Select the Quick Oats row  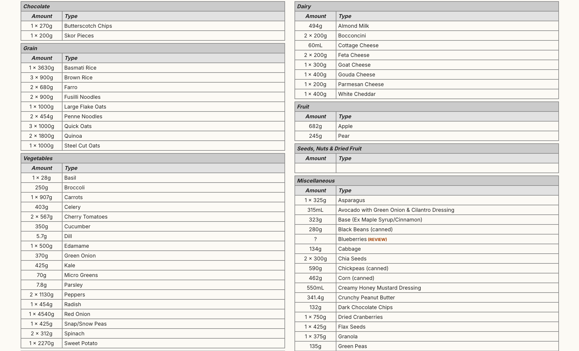pos(153,126)
